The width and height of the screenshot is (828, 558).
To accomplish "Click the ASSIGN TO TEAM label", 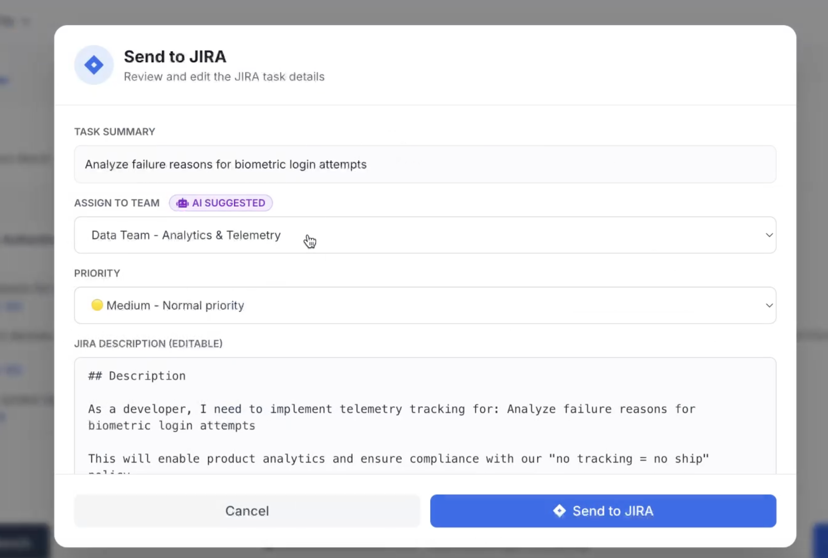I will (117, 203).
